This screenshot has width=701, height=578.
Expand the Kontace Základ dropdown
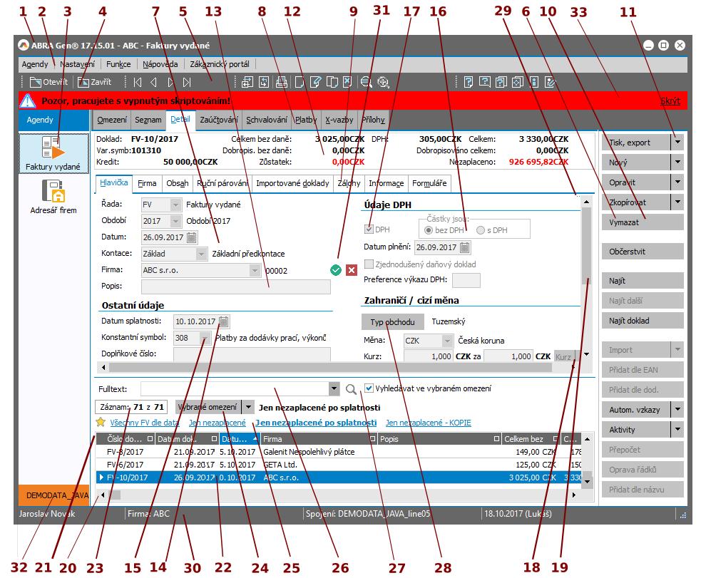click(202, 254)
